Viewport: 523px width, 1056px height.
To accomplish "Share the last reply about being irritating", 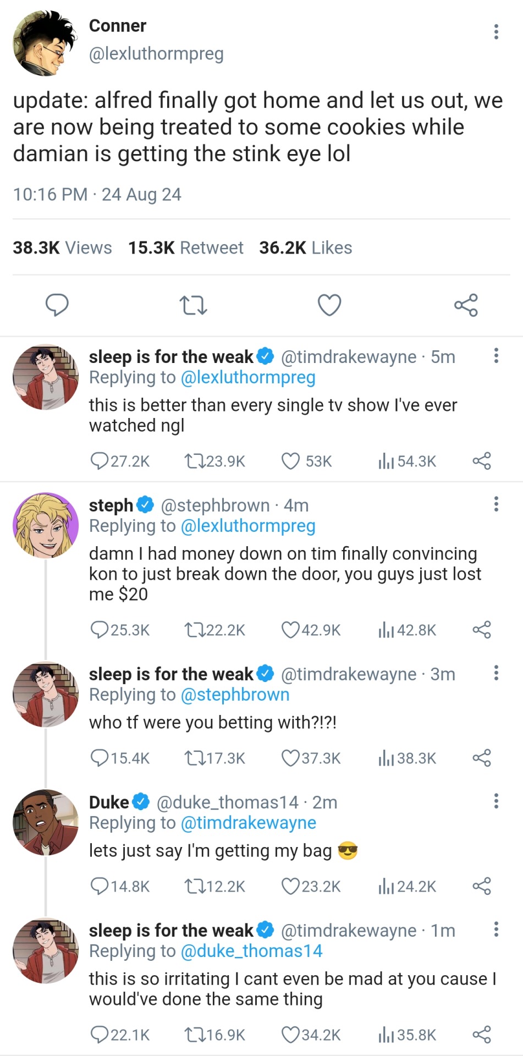I will click(482, 1035).
